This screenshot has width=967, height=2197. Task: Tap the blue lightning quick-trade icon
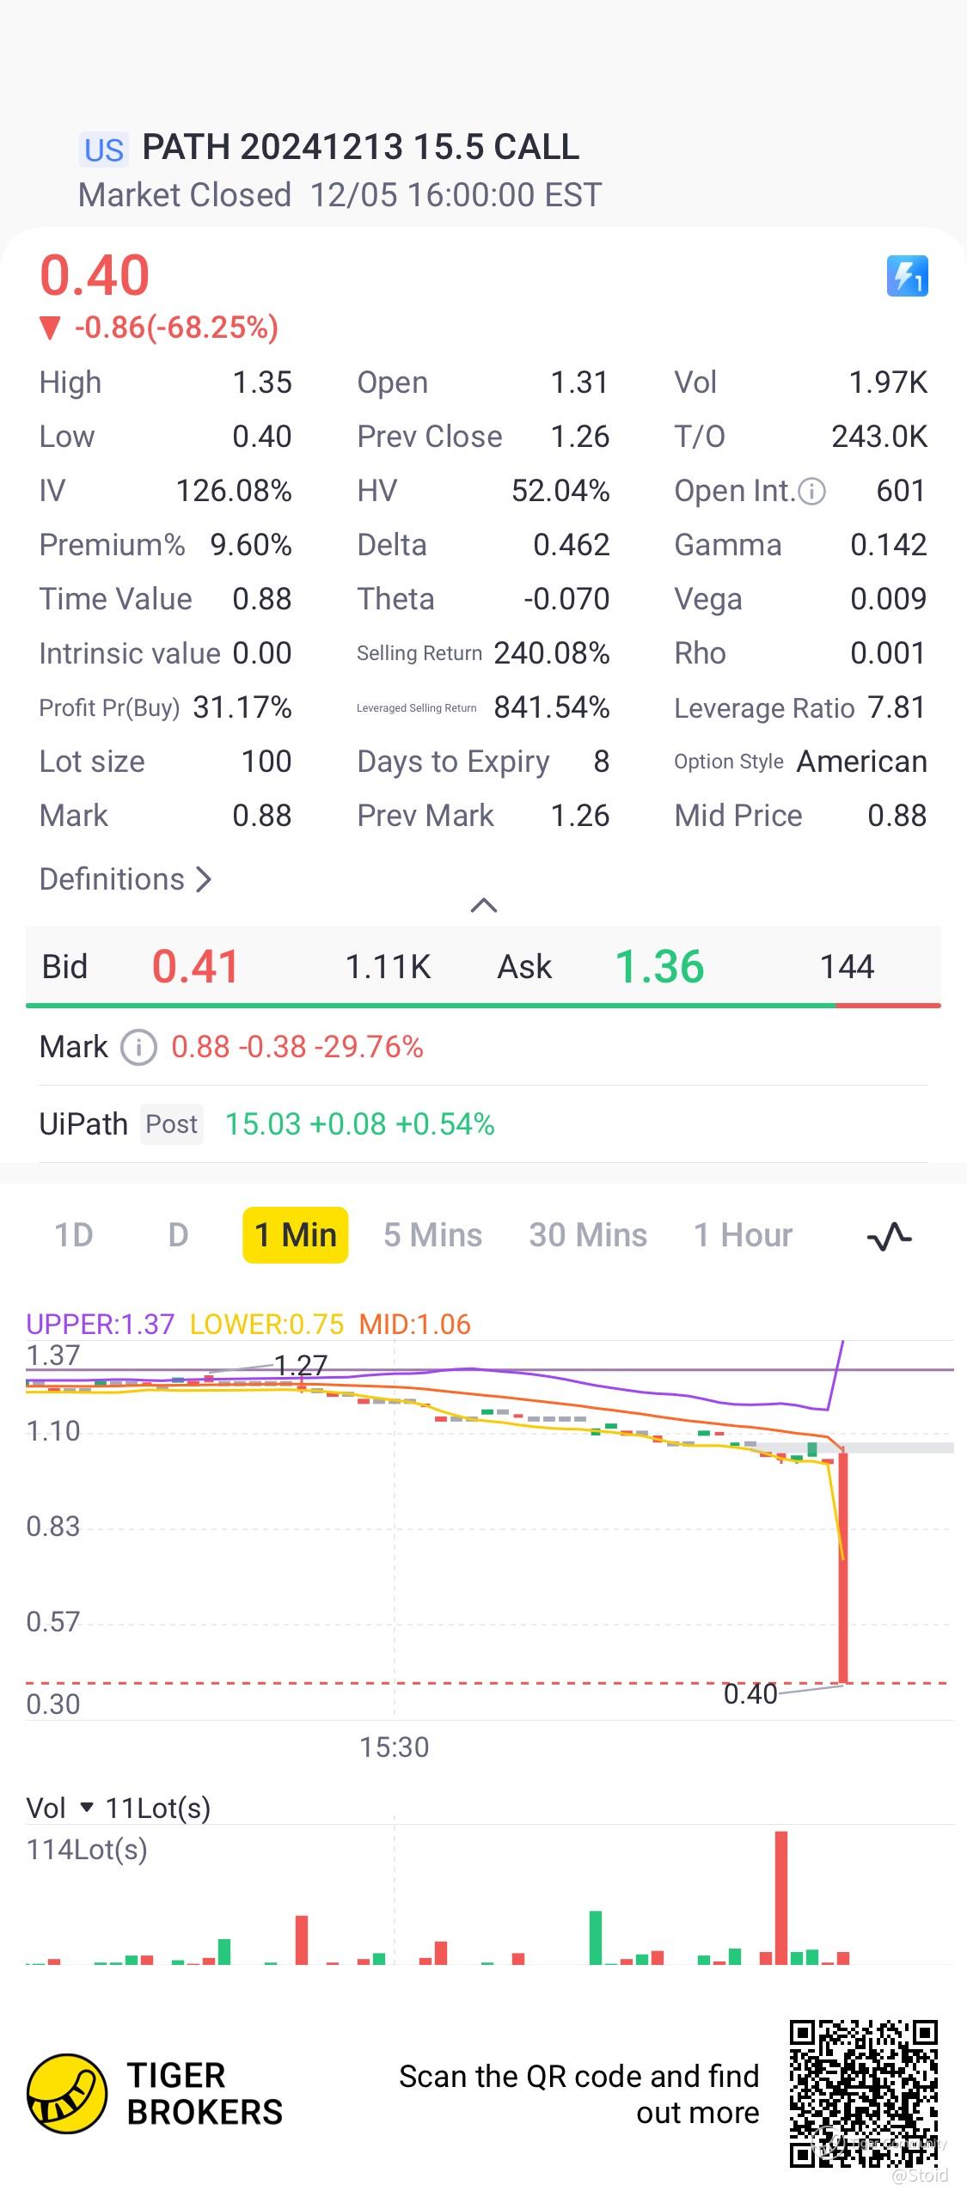click(x=907, y=276)
